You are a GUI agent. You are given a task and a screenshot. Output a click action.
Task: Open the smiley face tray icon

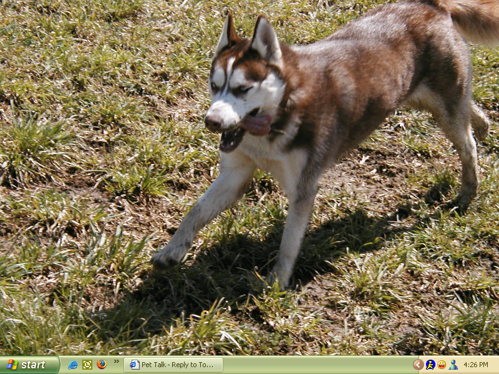442,365
